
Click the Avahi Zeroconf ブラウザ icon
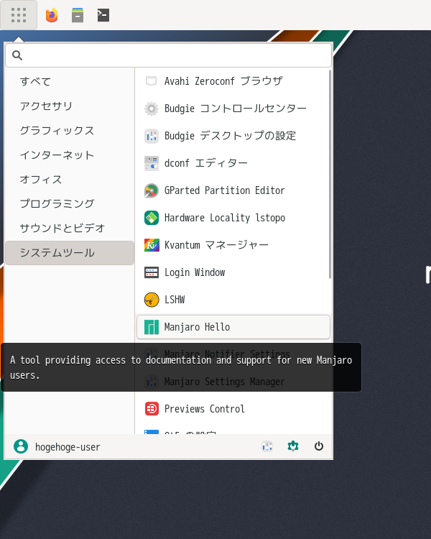point(152,81)
